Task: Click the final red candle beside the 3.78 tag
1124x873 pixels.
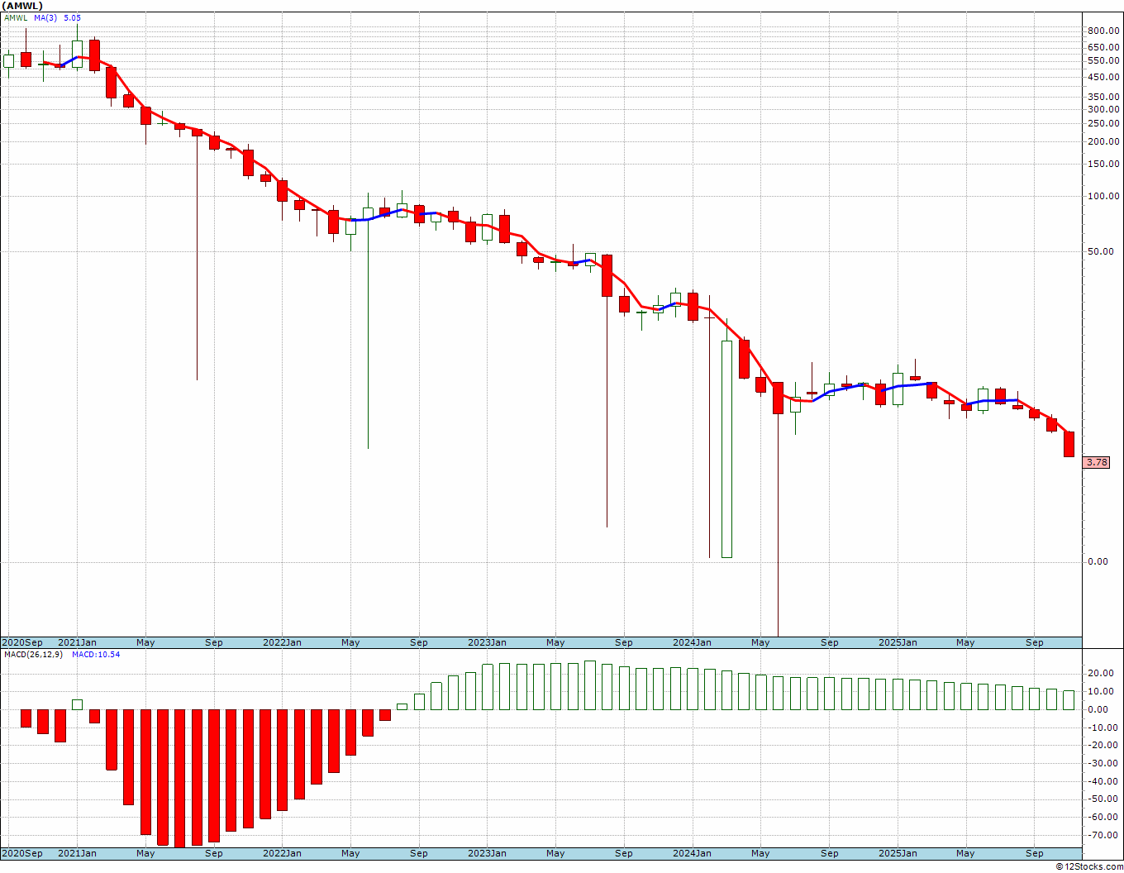Action: click(1069, 444)
